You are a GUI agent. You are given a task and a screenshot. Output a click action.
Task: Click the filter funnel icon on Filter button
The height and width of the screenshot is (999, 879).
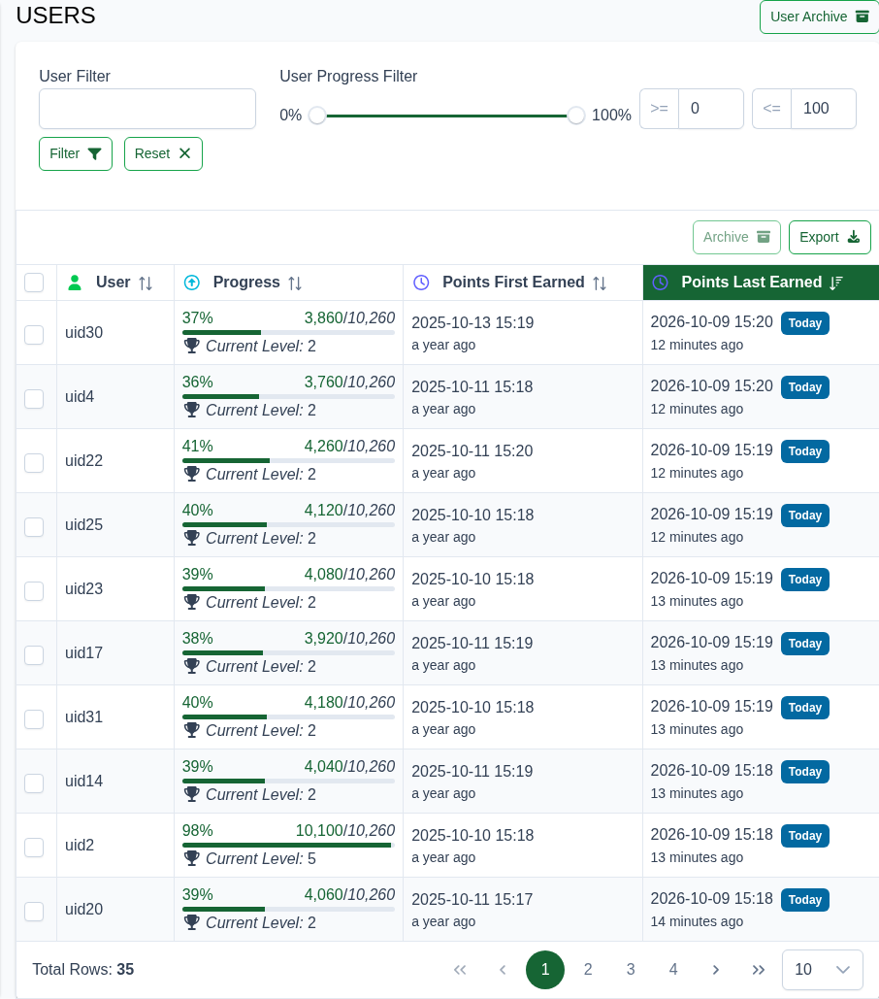pyautogui.click(x=94, y=153)
